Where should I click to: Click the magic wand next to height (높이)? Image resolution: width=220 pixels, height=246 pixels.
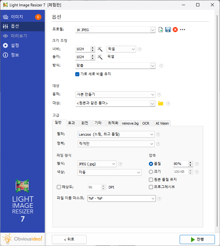click(x=100, y=57)
